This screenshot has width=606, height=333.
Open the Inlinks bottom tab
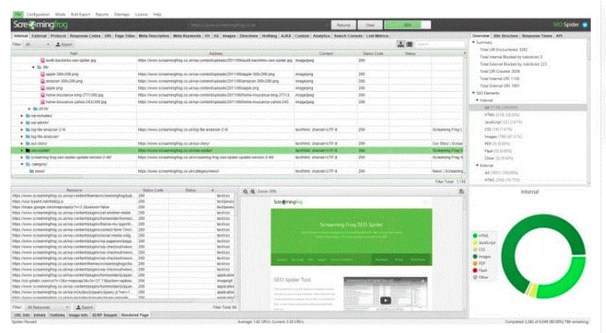click(x=39, y=315)
